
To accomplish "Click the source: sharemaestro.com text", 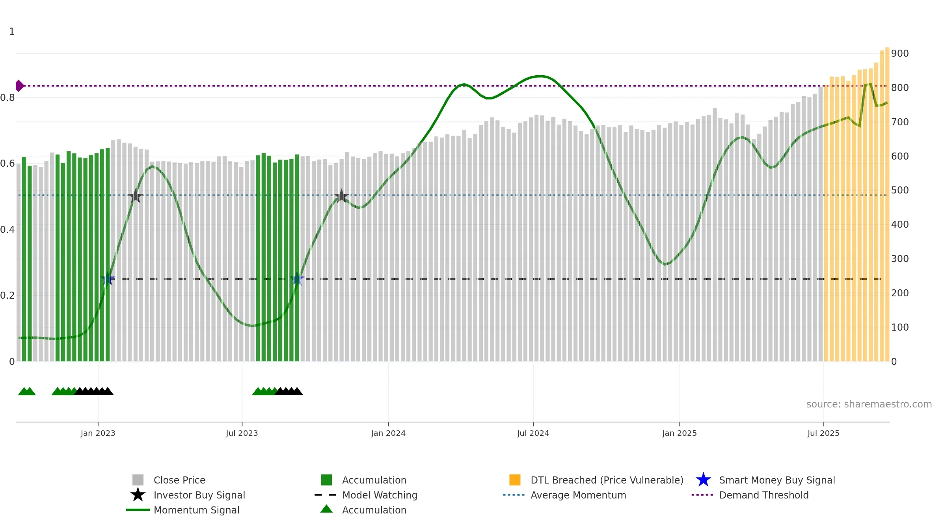I will (869, 404).
